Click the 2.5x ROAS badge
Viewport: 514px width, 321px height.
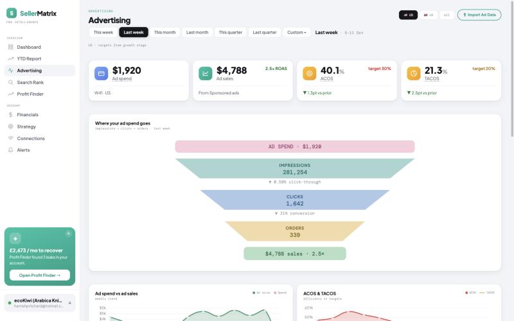(x=276, y=69)
